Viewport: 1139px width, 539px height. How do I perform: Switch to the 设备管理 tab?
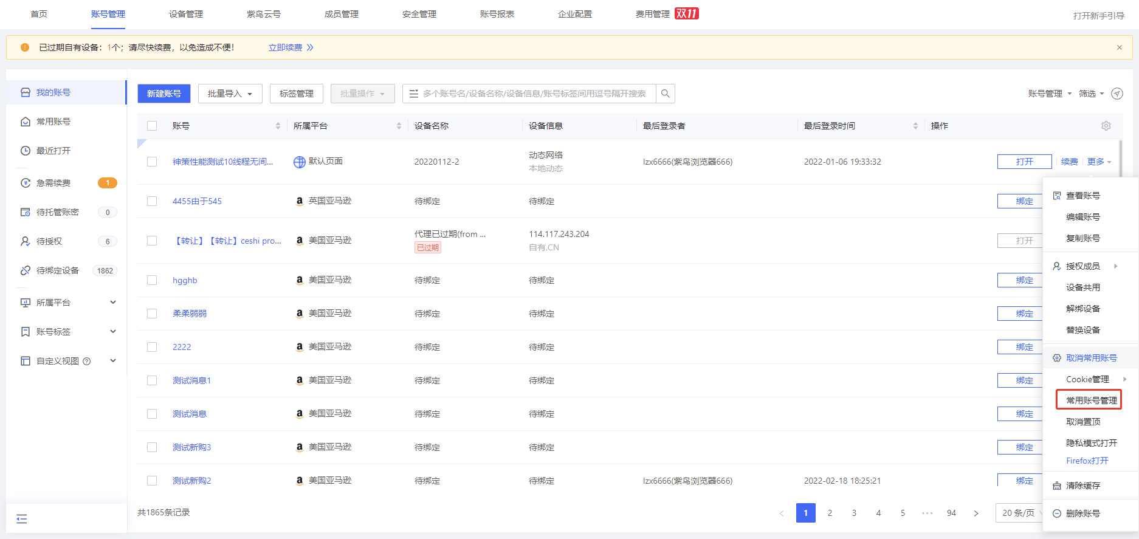pos(186,14)
